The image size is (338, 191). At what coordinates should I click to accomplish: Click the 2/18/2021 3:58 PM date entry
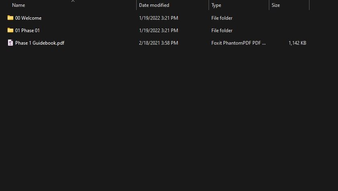pyautogui.click(x=158, y=43)
